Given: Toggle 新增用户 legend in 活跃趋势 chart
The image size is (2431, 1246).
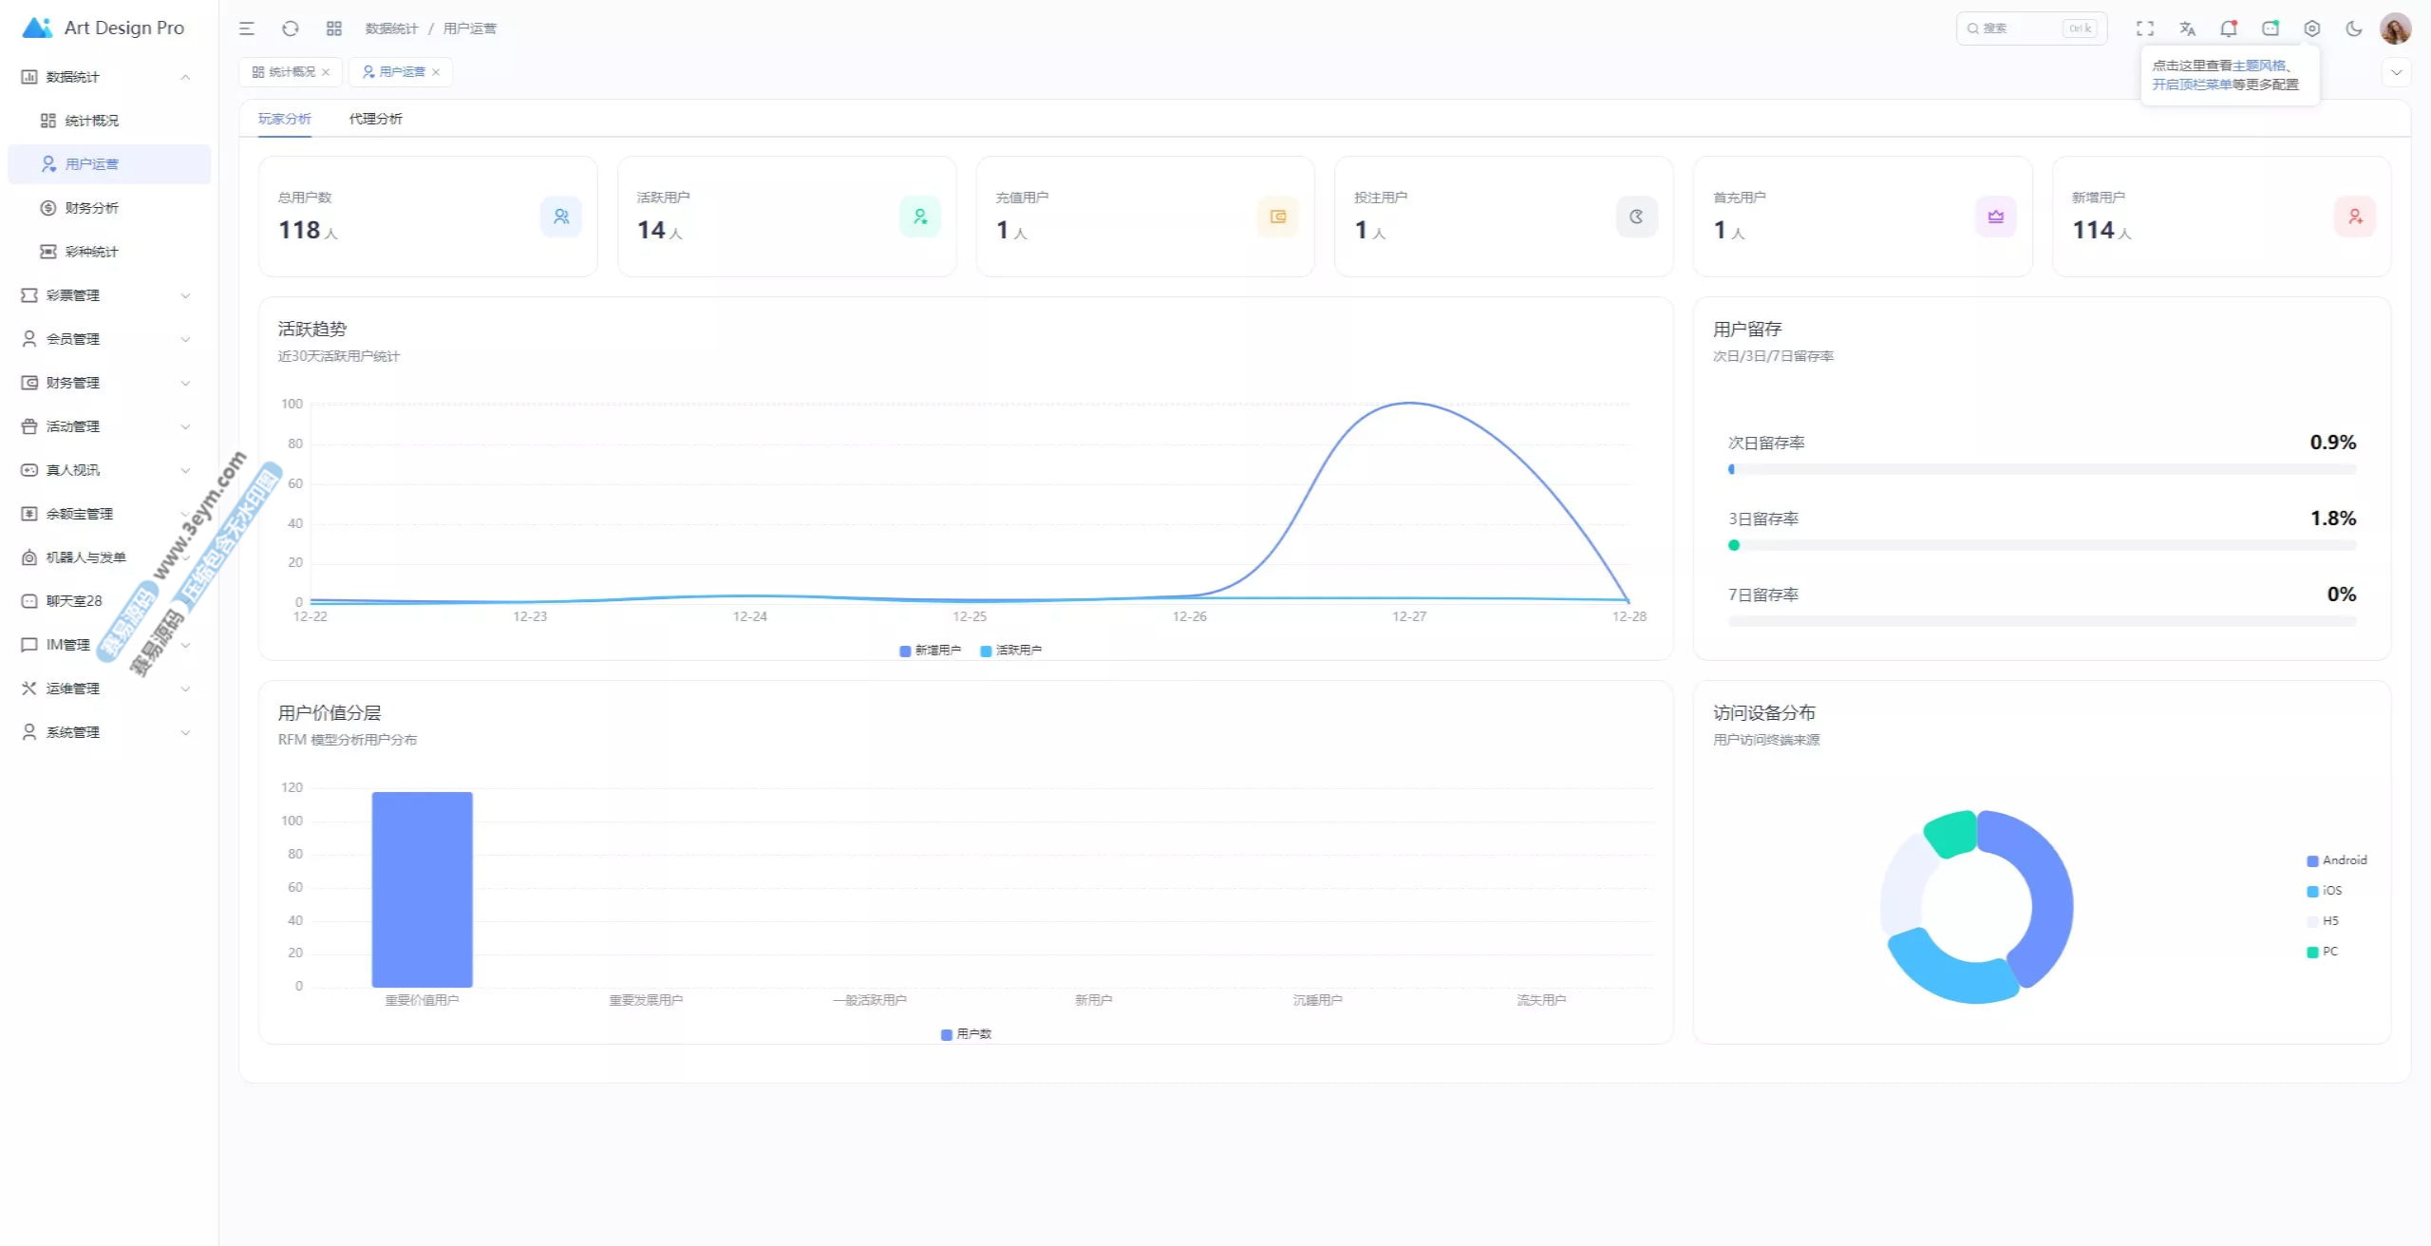Looking at the screenshot, I should click(930, 651).
